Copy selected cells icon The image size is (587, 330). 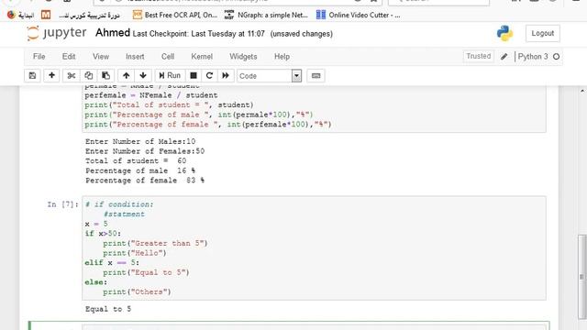point(88,75)
